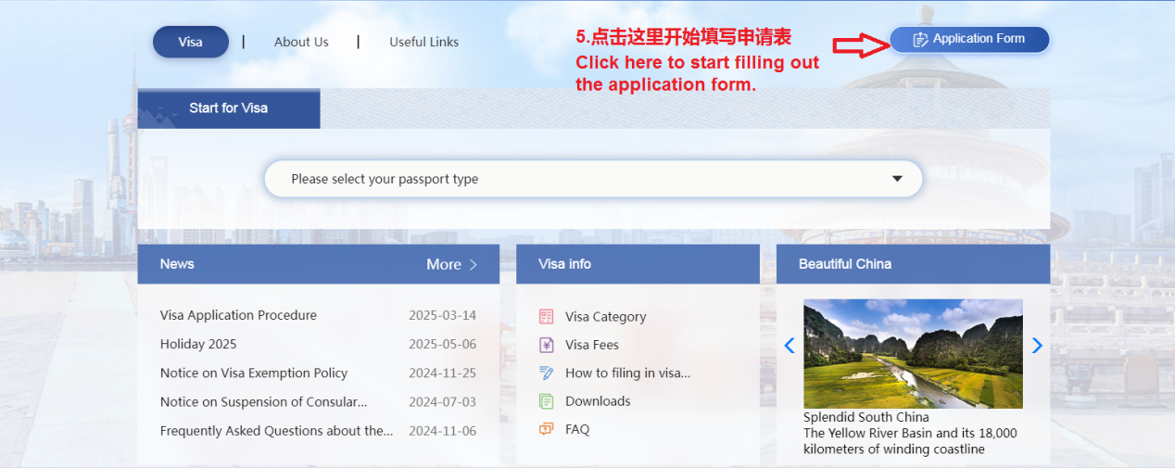This screenshot has width=1175, height=468.
Task: Click date 2024-07-03 in News list
Action: (x=443, y=401)
